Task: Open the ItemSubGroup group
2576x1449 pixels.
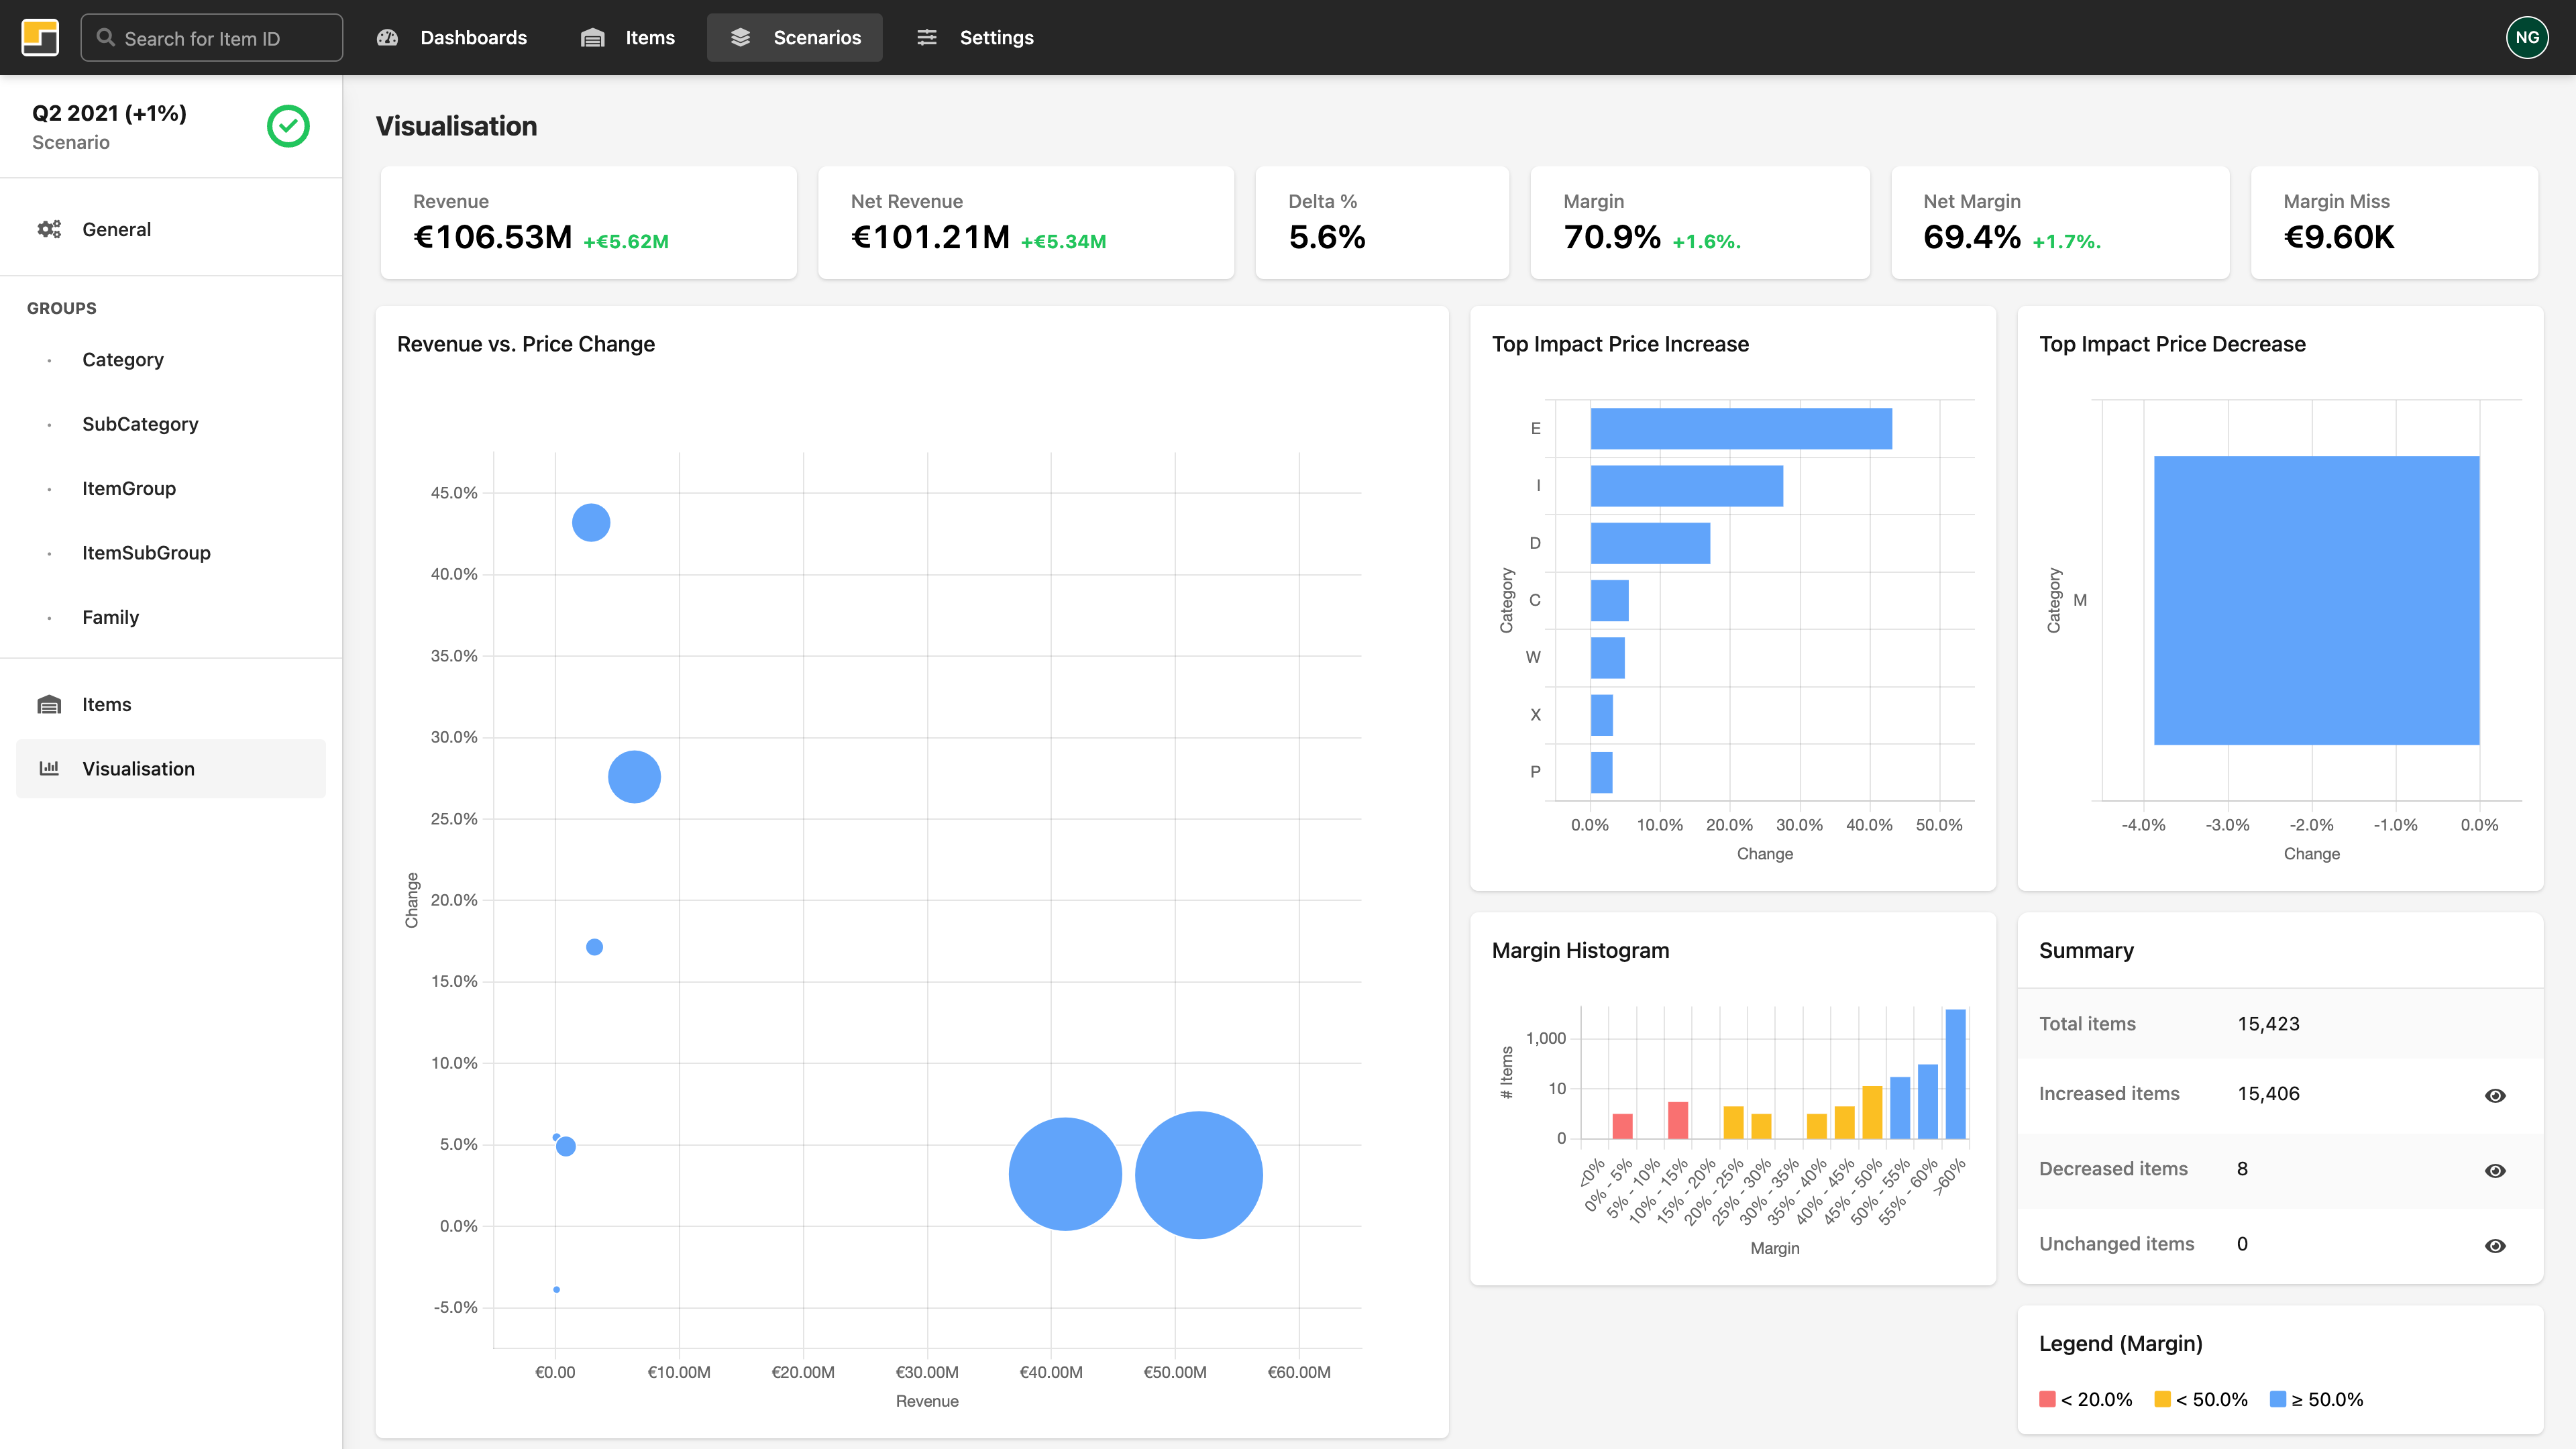Action: pos(146,553)
